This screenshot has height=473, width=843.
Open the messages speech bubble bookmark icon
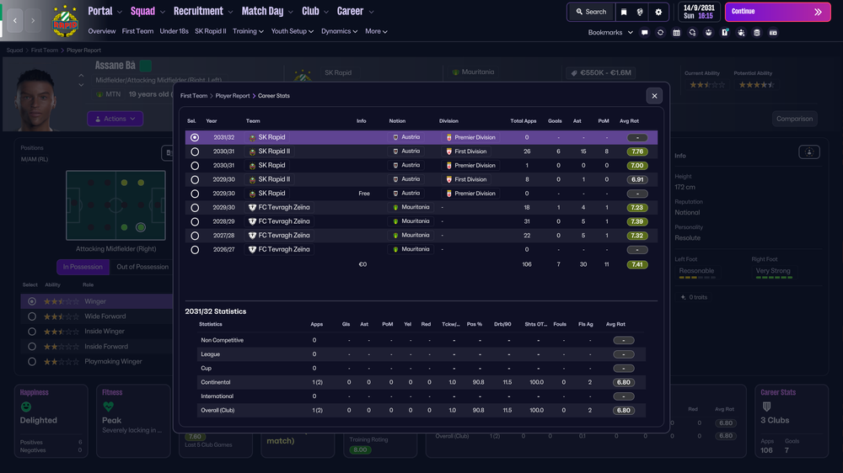coord(645,33)
